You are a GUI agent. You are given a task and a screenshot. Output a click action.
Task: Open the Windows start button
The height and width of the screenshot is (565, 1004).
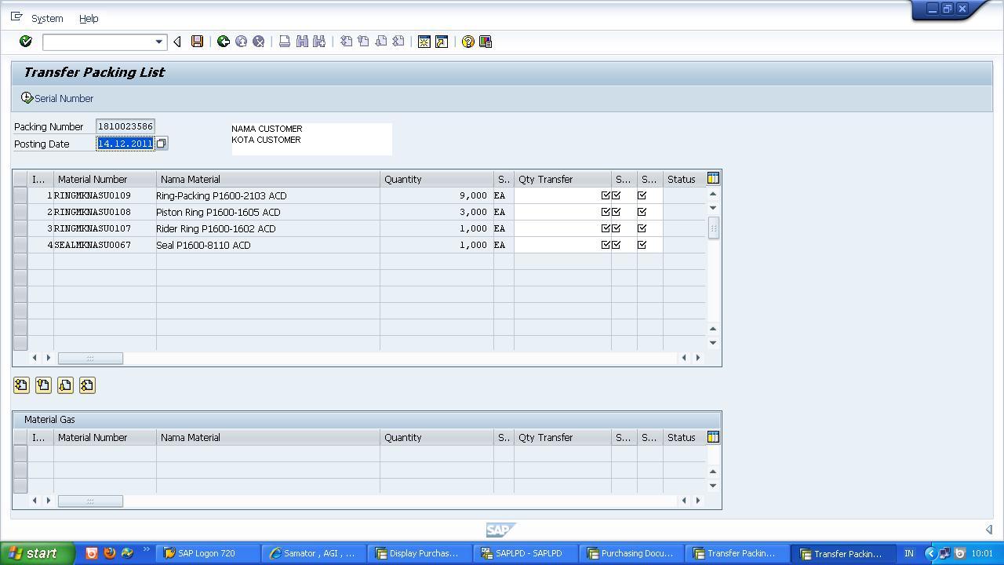(x=38, y=553)
